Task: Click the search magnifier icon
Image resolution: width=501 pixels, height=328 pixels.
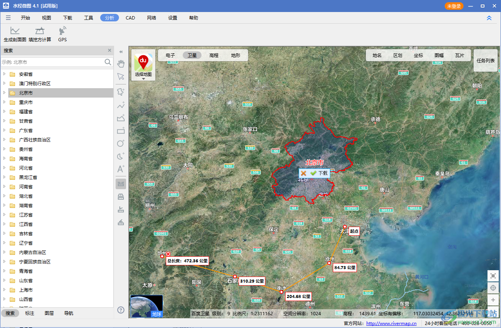Action: pyautogui.click(x=108, y=62)
